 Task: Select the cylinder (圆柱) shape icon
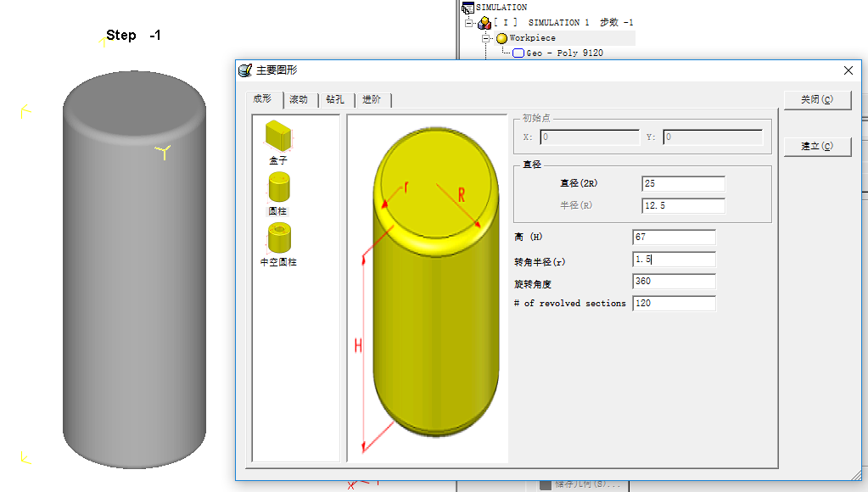pos(279,187)
